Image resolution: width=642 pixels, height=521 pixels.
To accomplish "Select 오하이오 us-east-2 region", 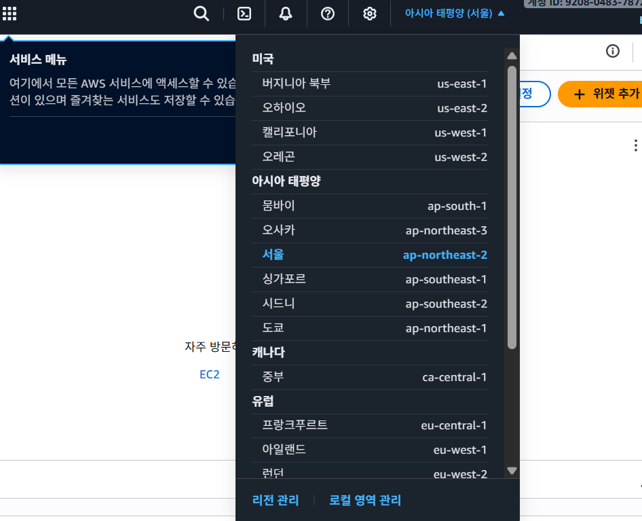I will click(x=370, y=108).
